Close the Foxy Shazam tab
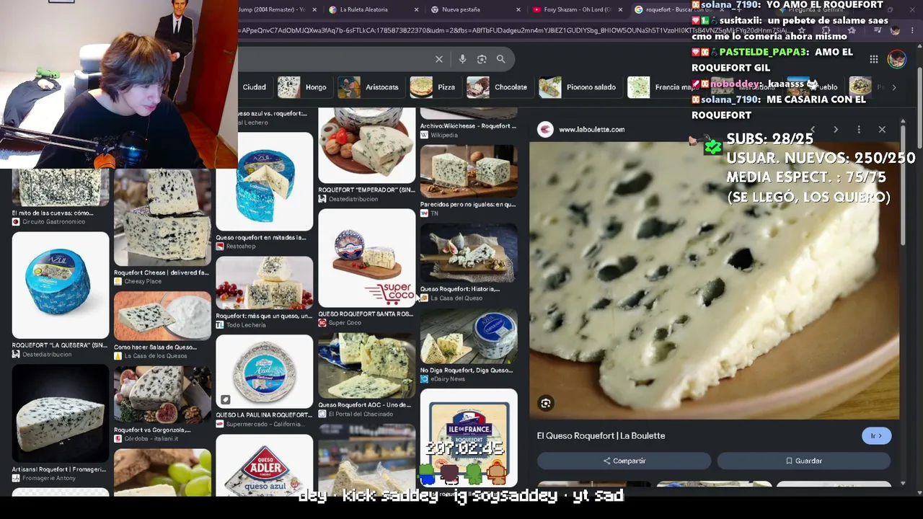Screen dimensions: 923x519 (x=620, y=9)
